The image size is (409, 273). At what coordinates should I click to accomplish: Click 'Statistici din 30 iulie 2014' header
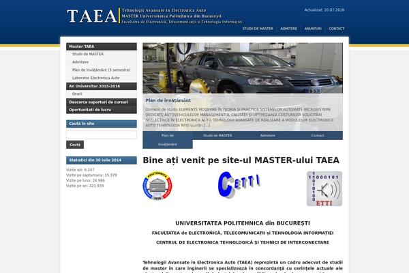[x=102, y=160]
